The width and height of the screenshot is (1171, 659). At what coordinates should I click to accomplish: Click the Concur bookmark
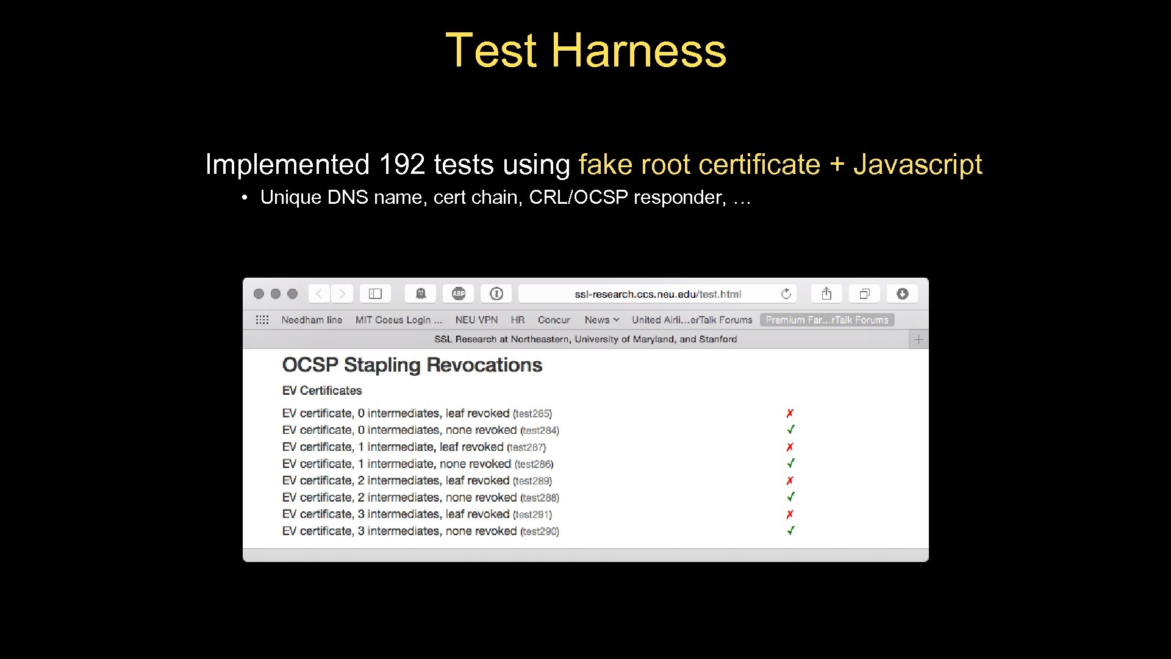tap(554, 319)
